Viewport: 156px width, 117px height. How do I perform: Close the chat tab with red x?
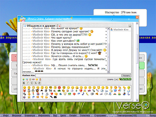[x=59, y=26]
